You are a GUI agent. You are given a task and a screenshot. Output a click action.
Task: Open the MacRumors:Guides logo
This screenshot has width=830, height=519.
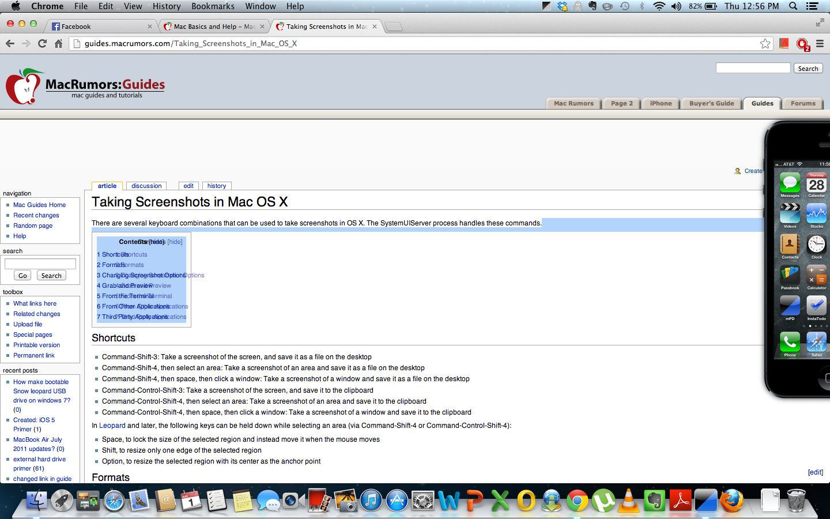pos(85,86)
